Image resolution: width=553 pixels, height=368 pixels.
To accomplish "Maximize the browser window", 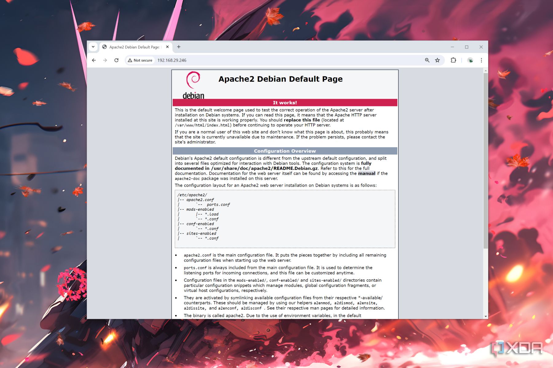I will tap(467, 47).
